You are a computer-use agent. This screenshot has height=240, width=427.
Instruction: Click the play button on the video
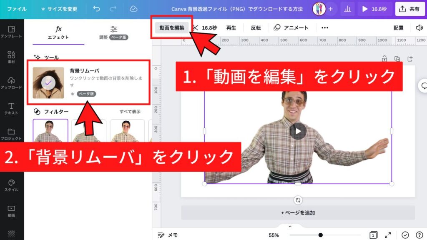[x=298, y=131]
